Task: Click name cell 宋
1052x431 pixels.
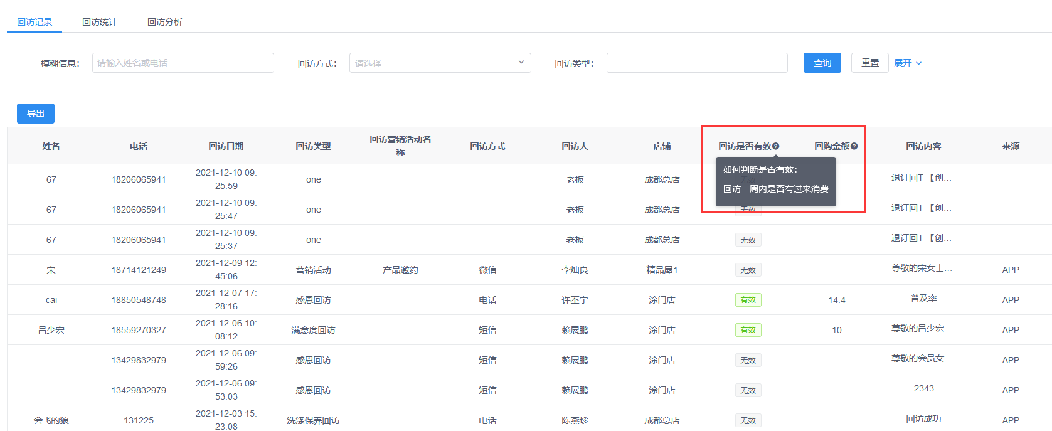Action: pos(51,270)
